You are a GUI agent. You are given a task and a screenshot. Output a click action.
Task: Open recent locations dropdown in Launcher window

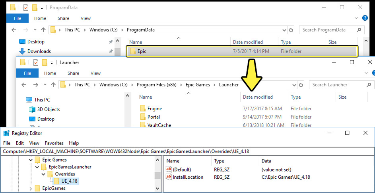click(x=45, y=85)
